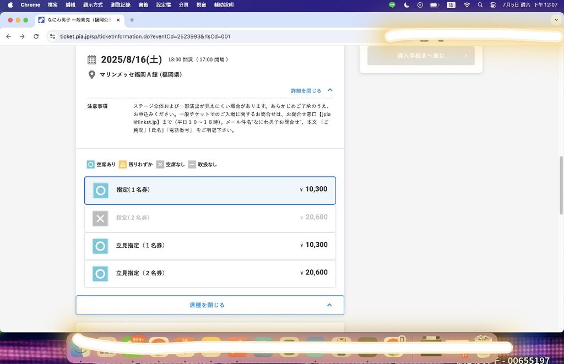
Task: Open the Chrome application menu
Action: coord(30,4)
